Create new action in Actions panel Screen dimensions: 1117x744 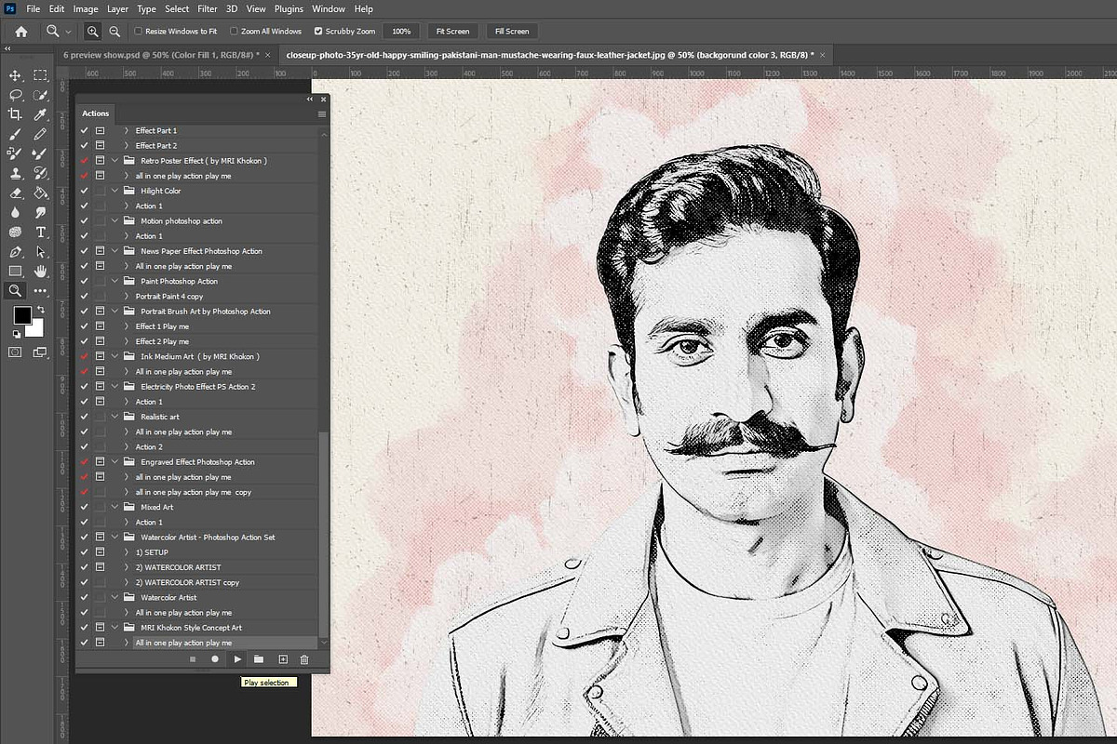click(282, 659)
